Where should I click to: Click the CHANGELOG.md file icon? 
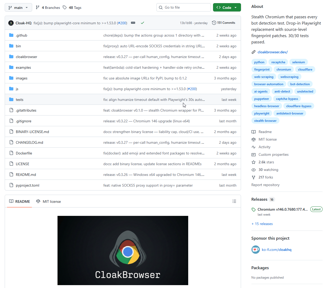point(11,142)
